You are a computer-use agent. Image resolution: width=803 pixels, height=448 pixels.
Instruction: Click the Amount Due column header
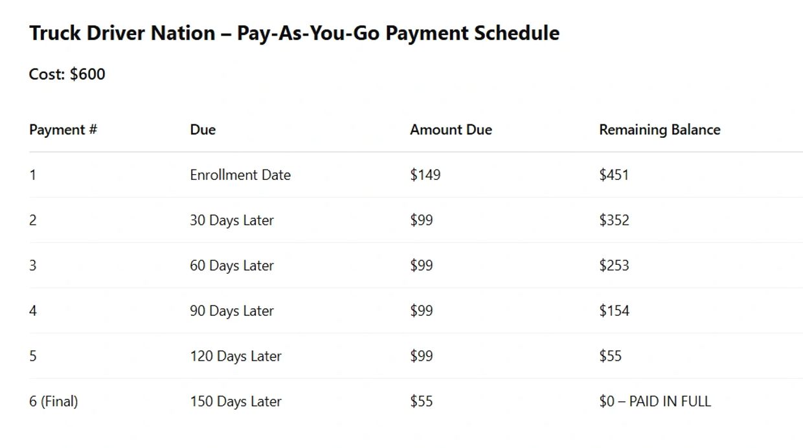pyautogui.click(x=451, y=129)
